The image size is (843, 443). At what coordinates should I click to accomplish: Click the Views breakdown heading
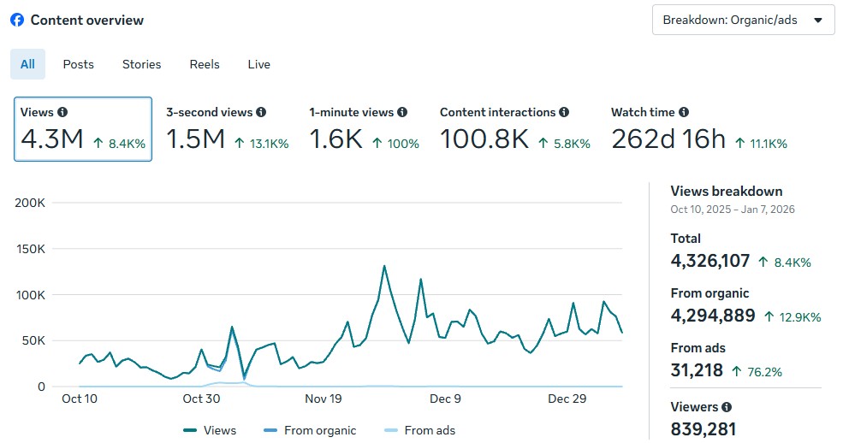pos(727,192)
